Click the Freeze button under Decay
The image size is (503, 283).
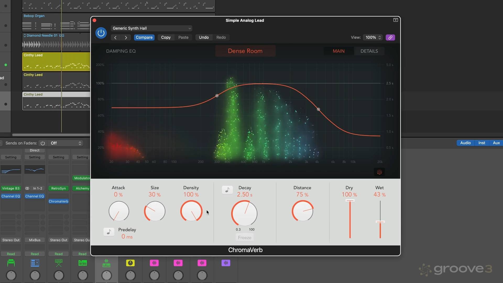pyautogui.click(x=244, y=237)
